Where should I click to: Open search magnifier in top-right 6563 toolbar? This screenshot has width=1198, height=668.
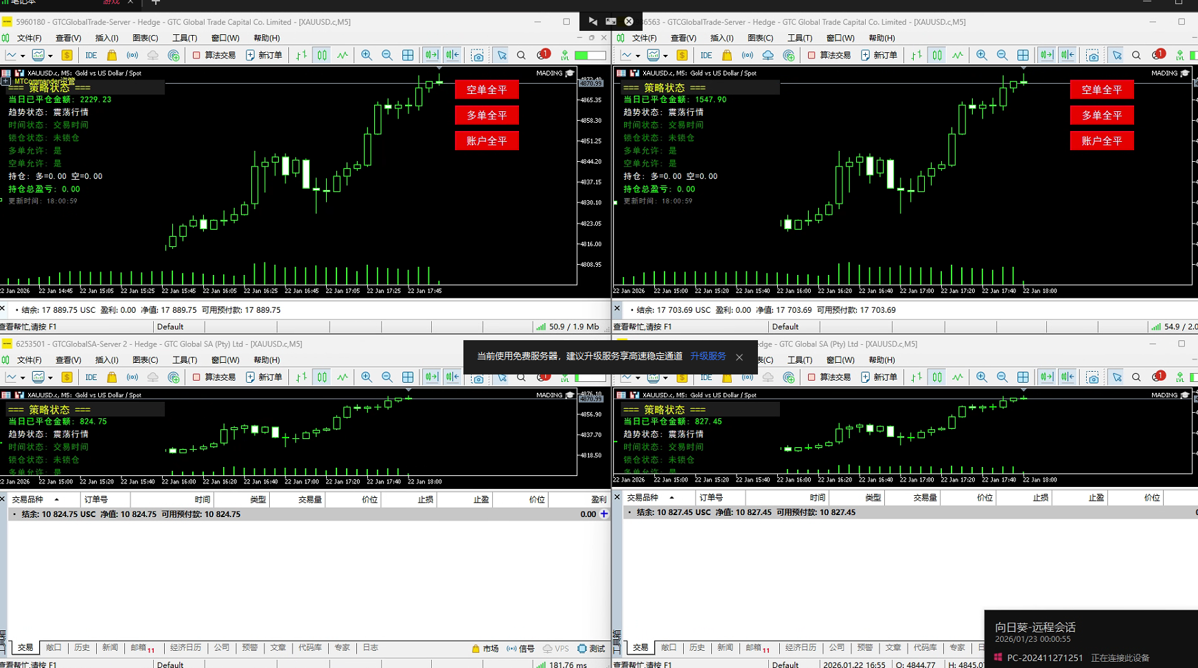click(1136, 56)
